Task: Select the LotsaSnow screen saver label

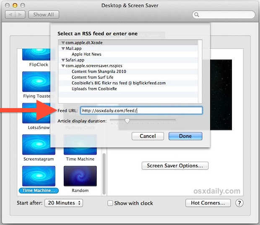Action: click(x=39, y=127)
